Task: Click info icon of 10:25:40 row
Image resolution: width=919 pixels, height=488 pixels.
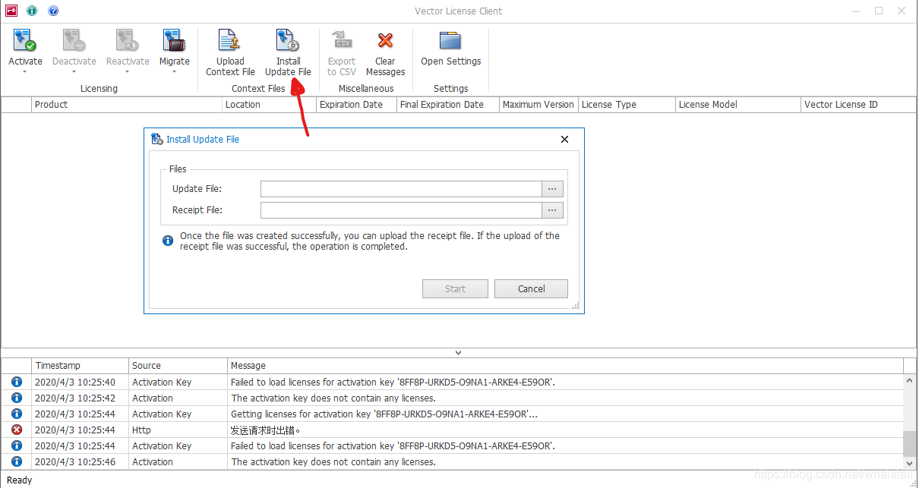Action: (17, 383)
